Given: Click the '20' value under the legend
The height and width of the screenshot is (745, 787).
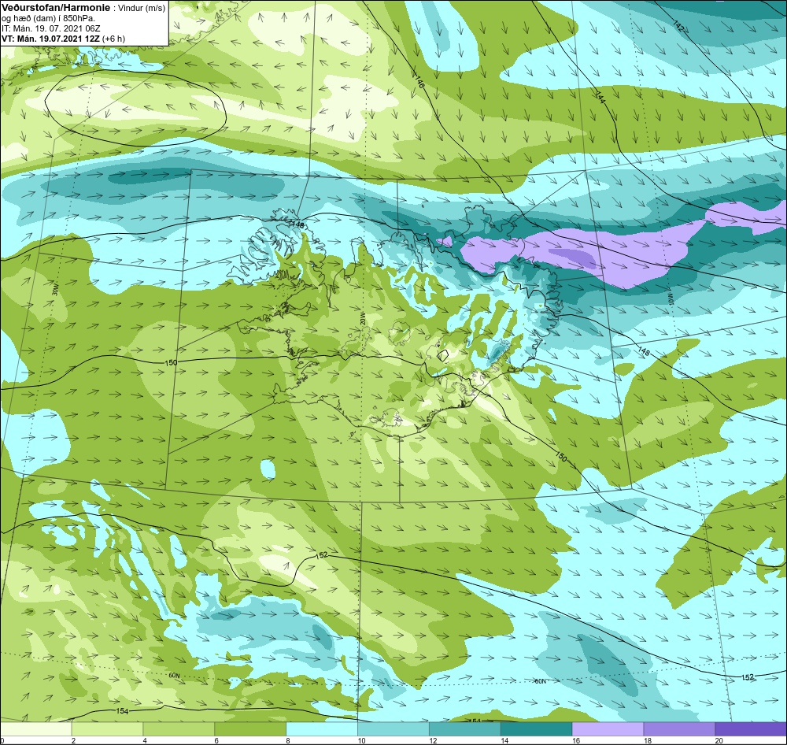Looking at the screenshot, I should 719,740.
